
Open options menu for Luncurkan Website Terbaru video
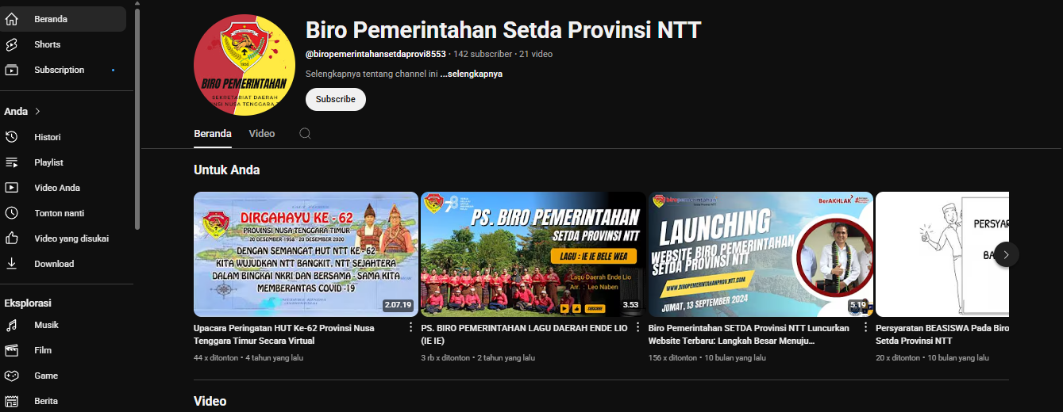[x=865, y=327]
